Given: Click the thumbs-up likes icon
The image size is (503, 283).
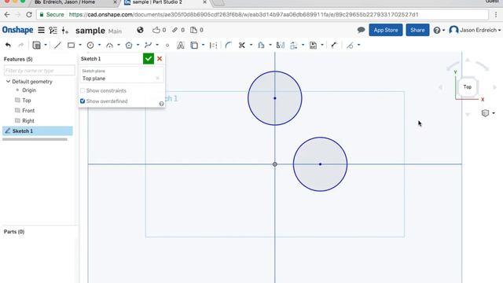Looking at the screenshot, I should point(156,30).
